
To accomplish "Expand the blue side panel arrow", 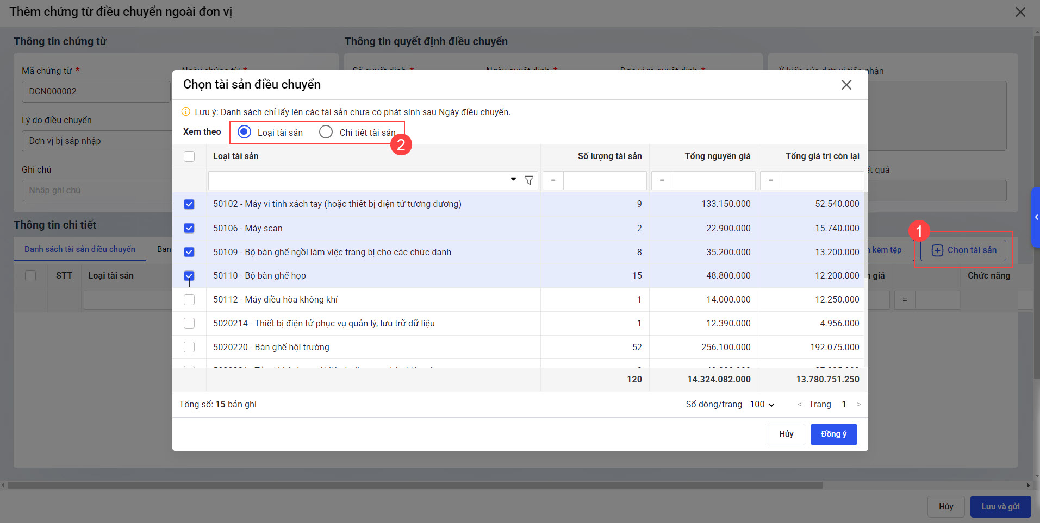I will [x=1036, y=217].
